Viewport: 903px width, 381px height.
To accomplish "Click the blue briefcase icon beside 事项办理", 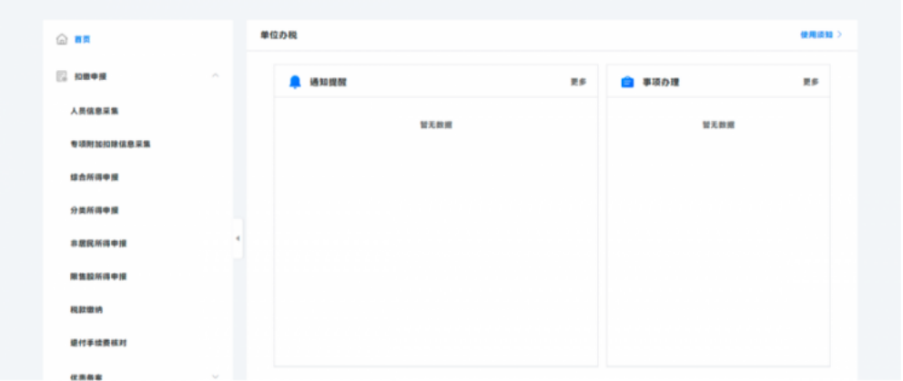I will (x=627, y=83).
